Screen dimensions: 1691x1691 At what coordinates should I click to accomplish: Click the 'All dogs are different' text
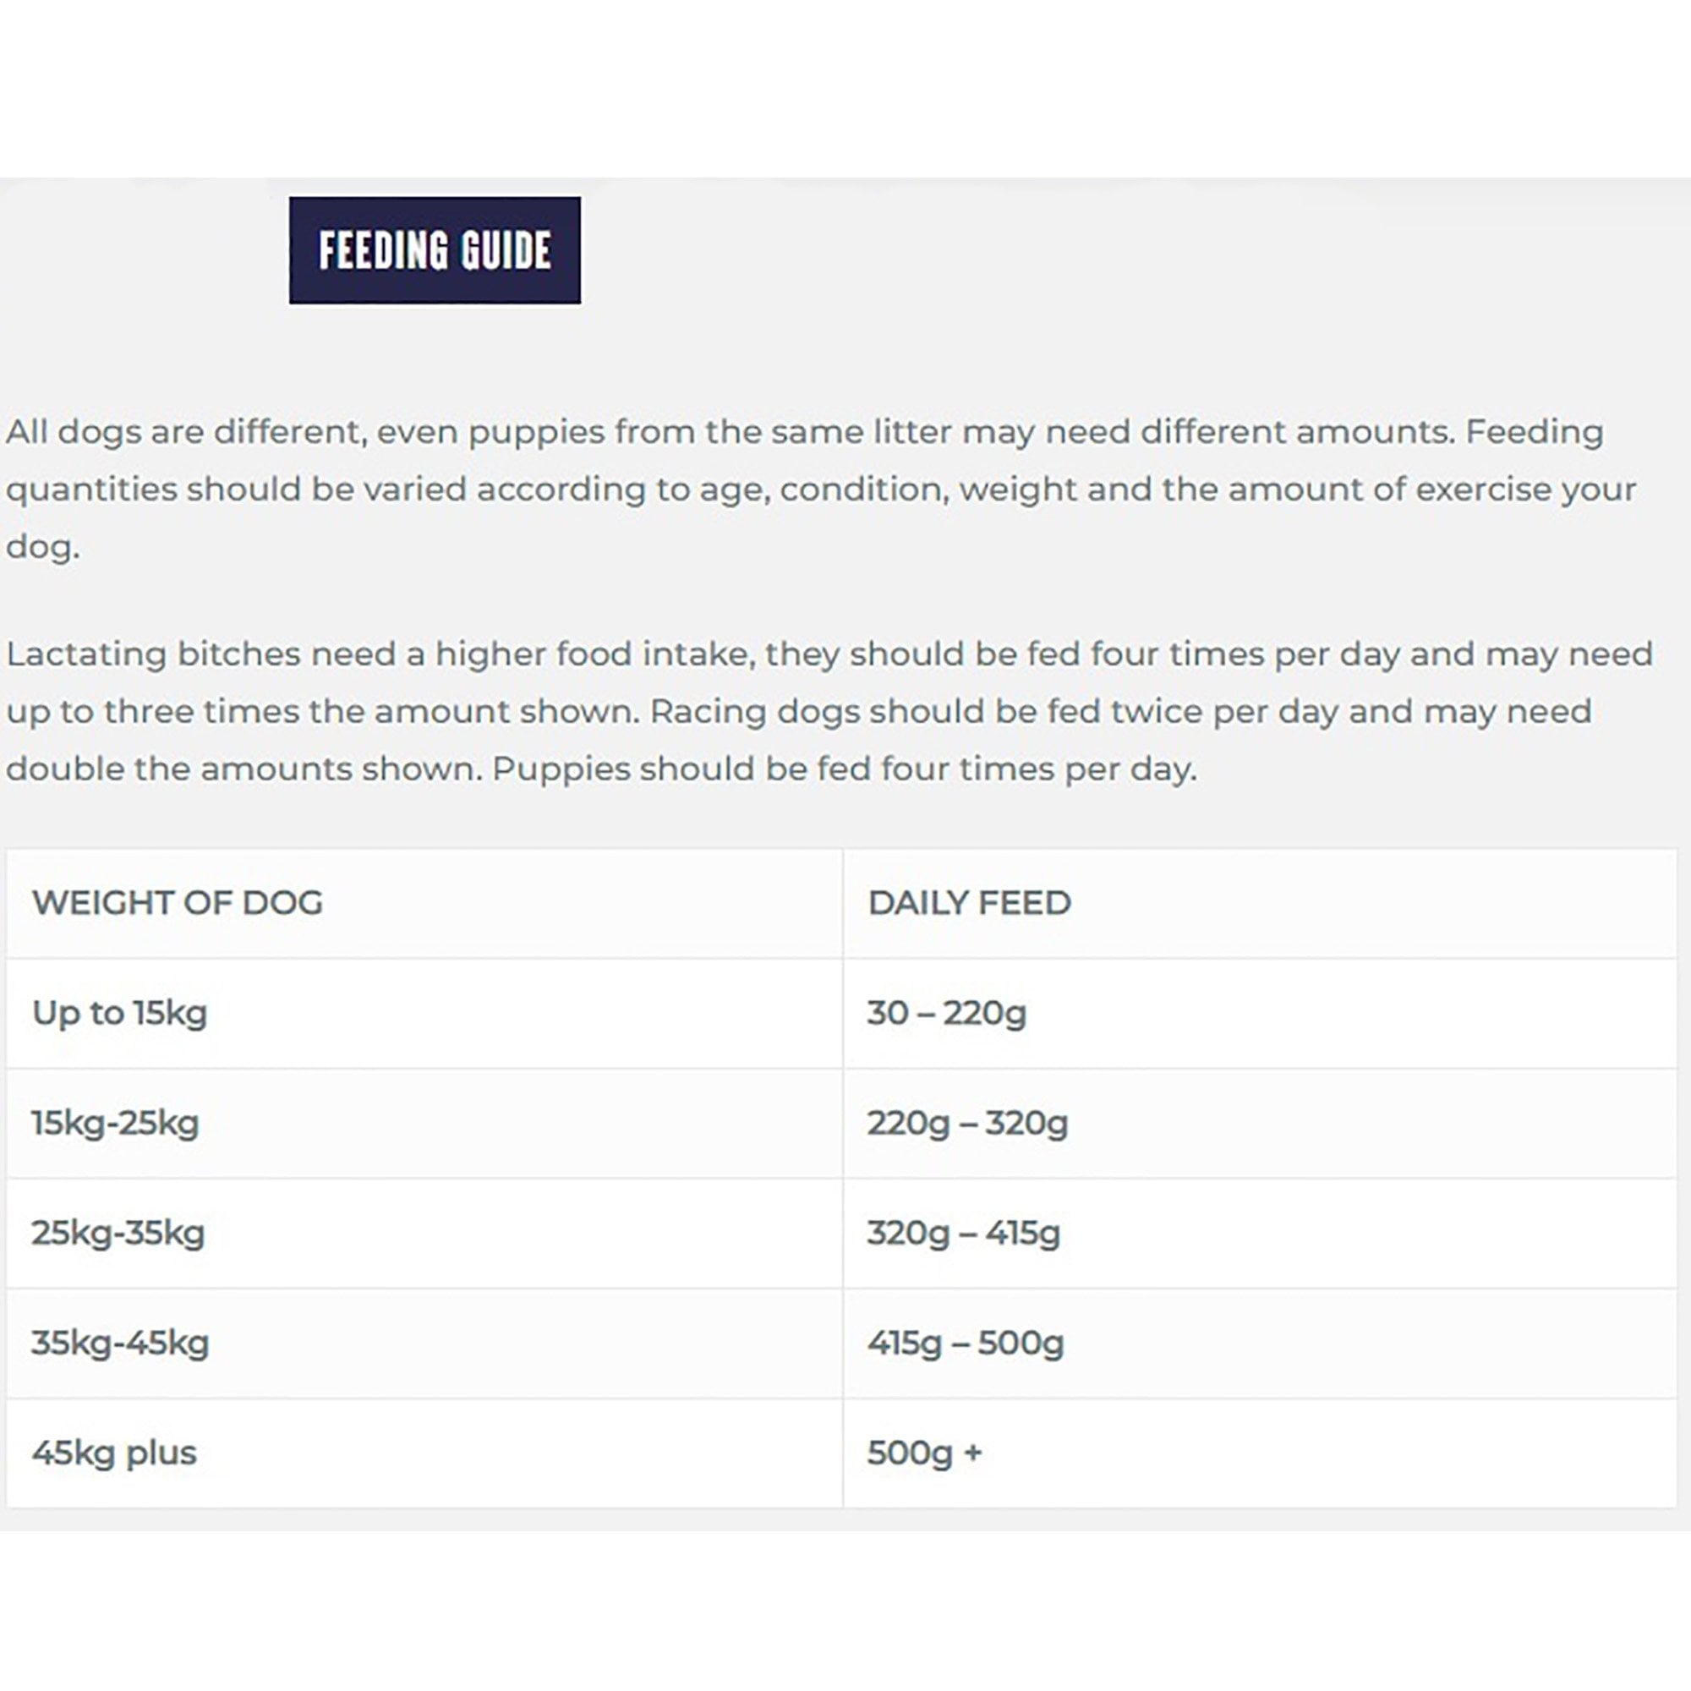pyautogui.click(x=185, y=432)
